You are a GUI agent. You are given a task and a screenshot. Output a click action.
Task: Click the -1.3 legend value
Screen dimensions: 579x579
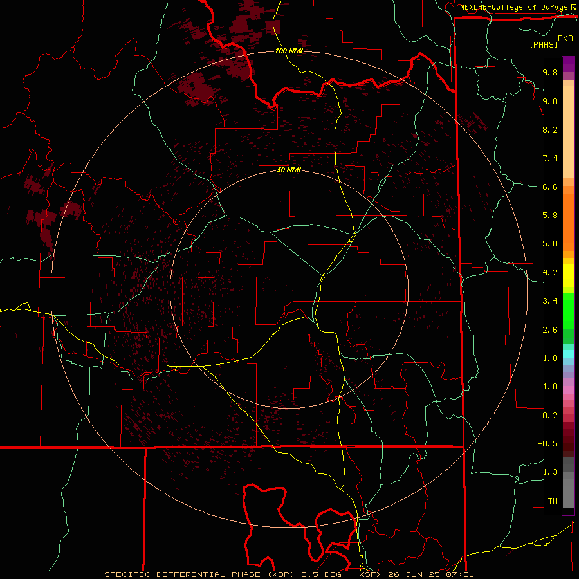pyautogui.click(x=547, y=472)
